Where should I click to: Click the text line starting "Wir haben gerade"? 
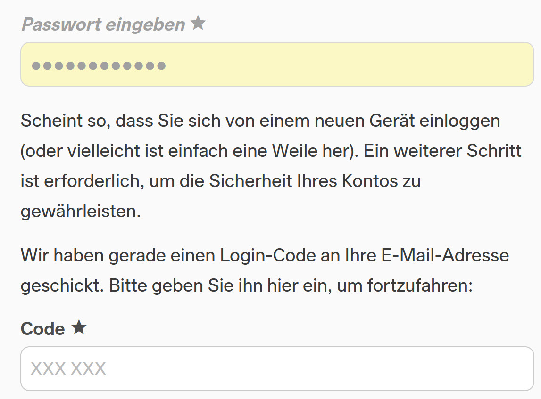265,256
